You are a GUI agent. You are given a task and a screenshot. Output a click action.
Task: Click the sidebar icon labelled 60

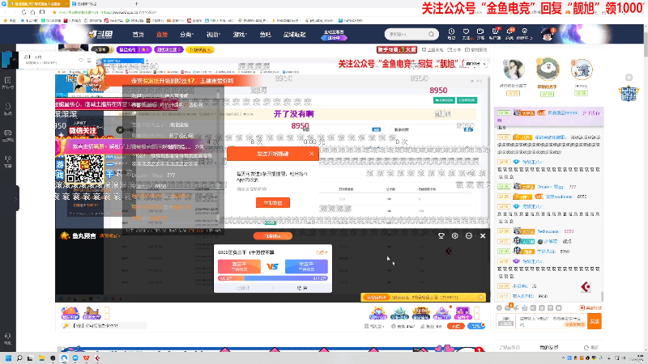click(8, 135)
